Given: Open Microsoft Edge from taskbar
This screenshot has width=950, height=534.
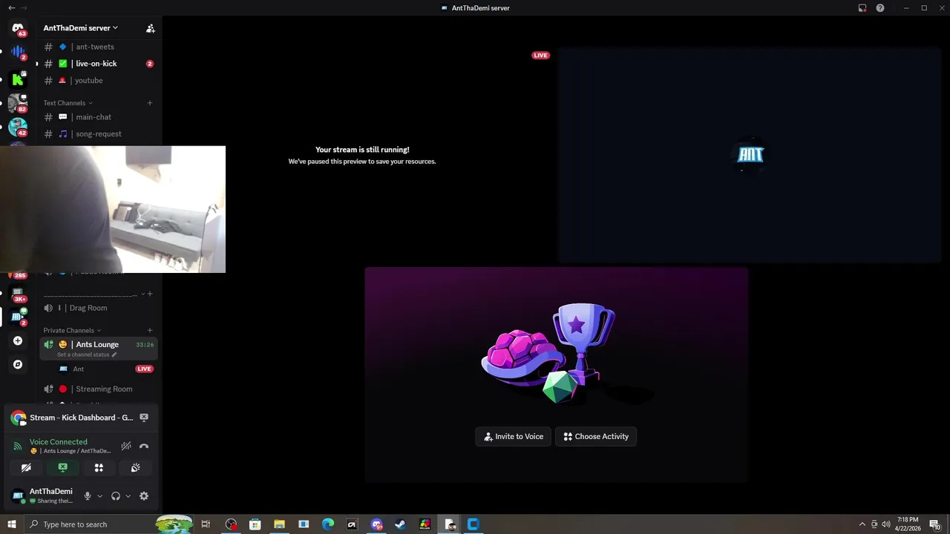Looking at the screenshot, I should [x=328, y=524].
